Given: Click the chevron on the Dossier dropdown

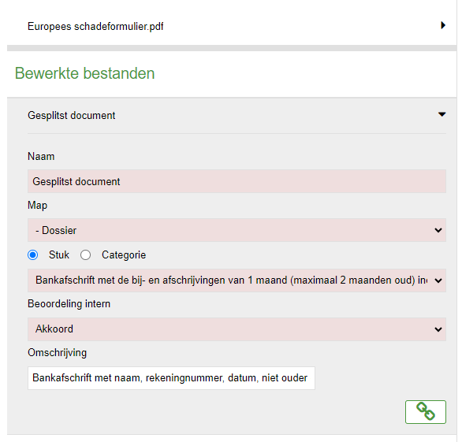Looking at the screenshot, I should tap(438, 230).
